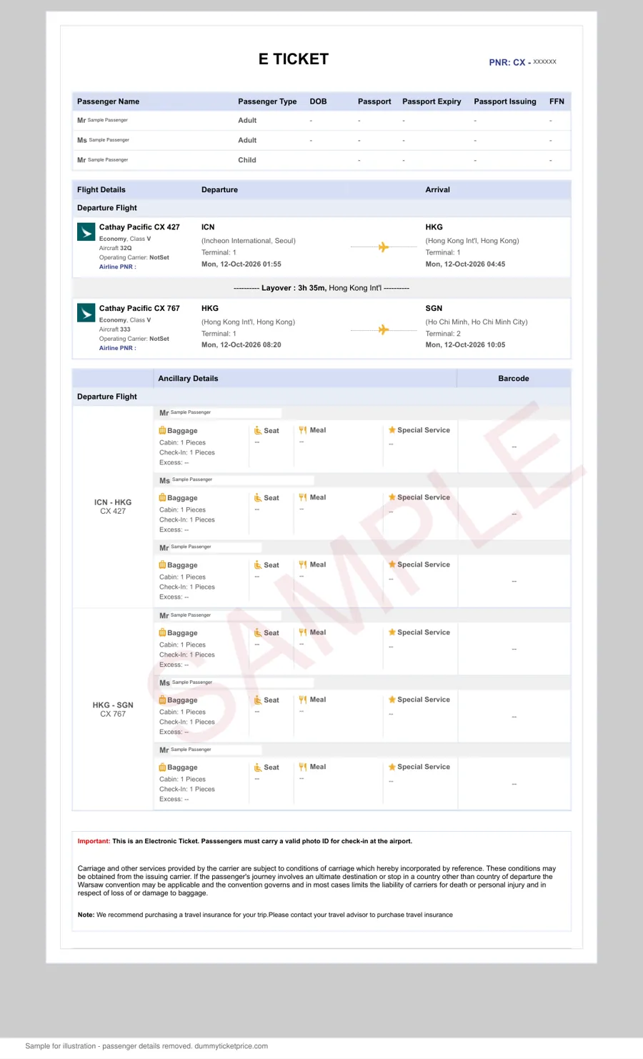Click the Barcode column header

514,379
